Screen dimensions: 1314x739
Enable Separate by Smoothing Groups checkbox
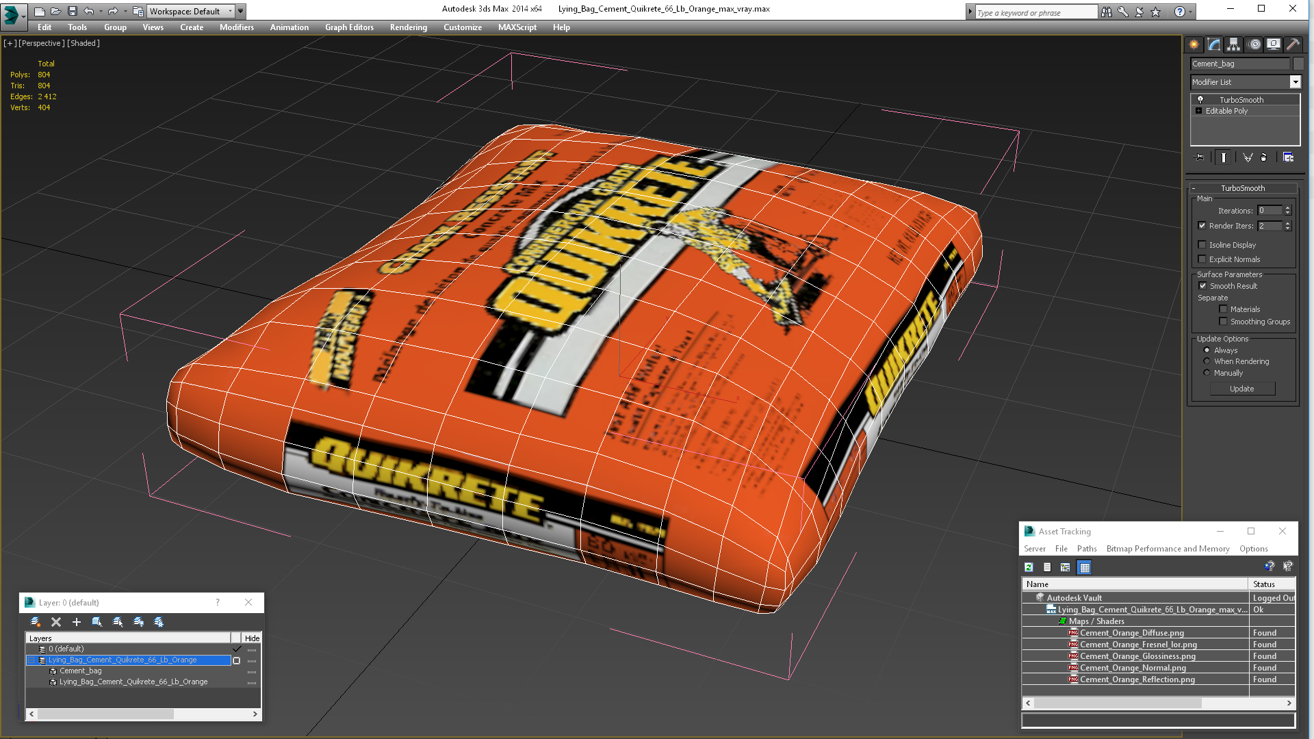(x=1224, y=322)
